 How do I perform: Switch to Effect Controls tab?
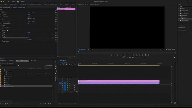(23, 4)
